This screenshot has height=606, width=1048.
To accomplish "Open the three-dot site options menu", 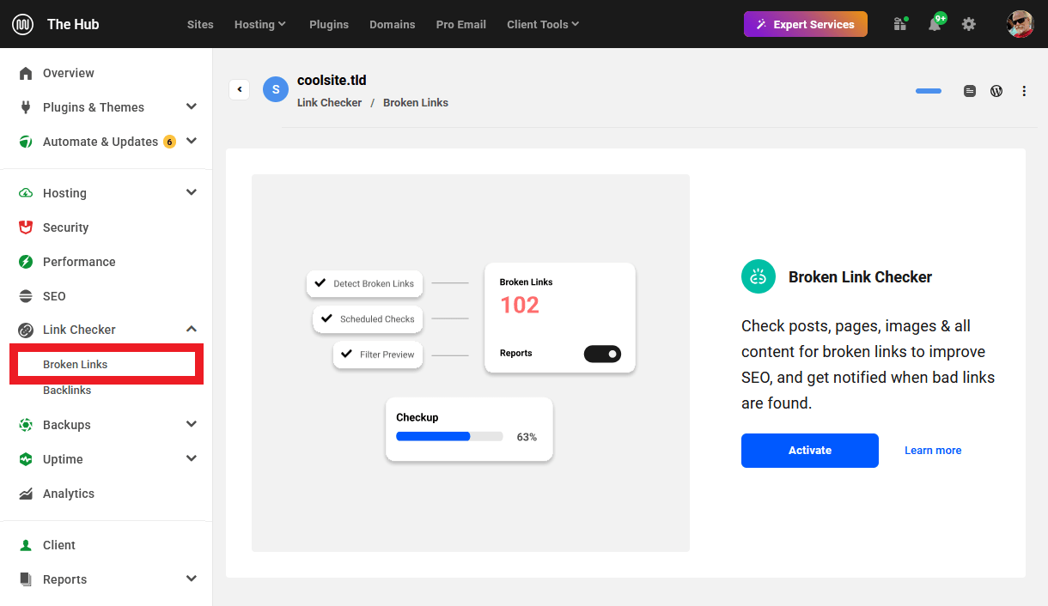I will [1024, 91].
